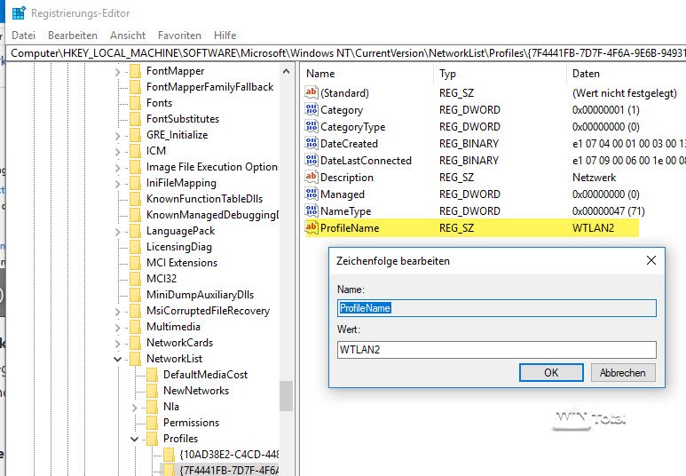The image size is (686, 476).
Task: Select the KnownFunctionTableDlls folder icon
Action: click(x=135, y=199)
